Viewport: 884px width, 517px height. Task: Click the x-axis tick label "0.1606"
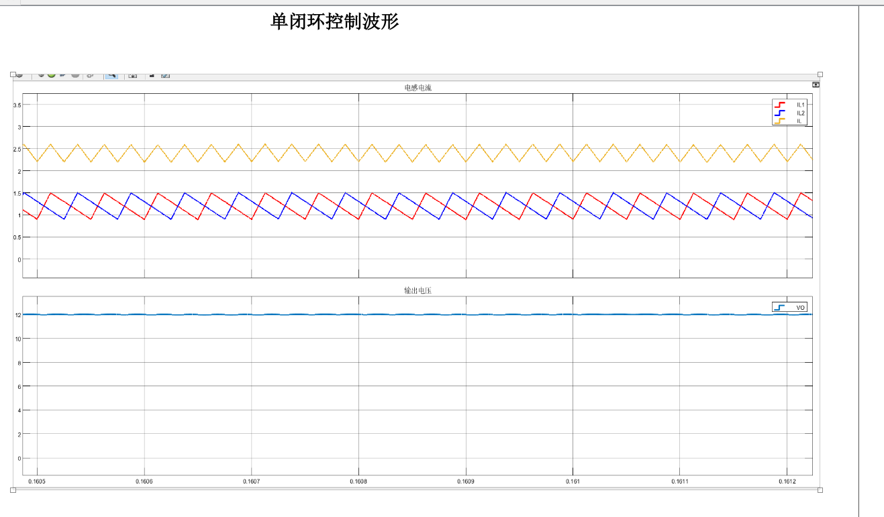tap(144, 481)
